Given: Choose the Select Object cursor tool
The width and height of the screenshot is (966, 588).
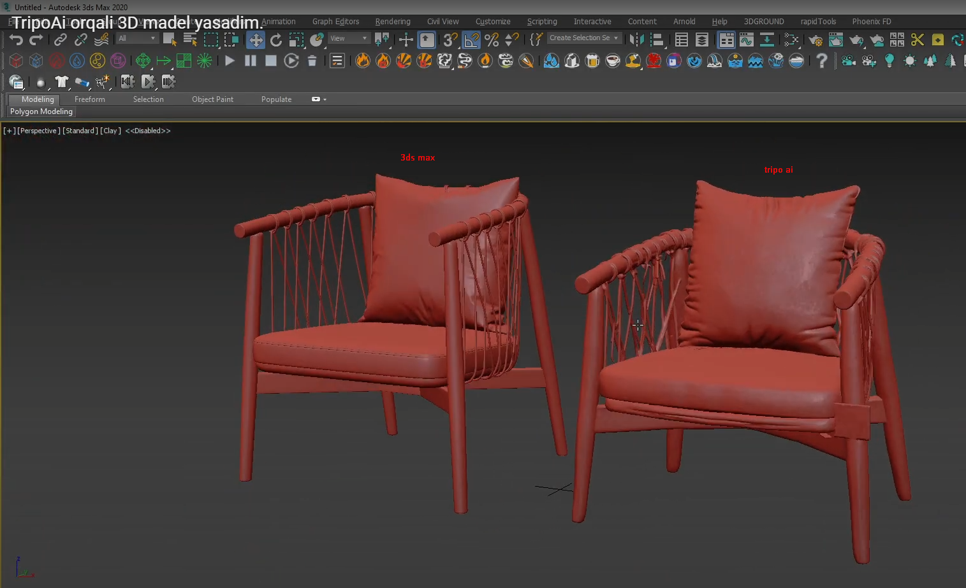Looking at the screenshot, I should pyautogui.click(x=170, y=39).
